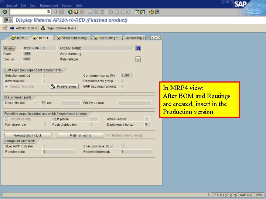Viewport: 266px width, 199px height.
Task: Switch to the MRP 3 tab
Action: coord(19,38)
